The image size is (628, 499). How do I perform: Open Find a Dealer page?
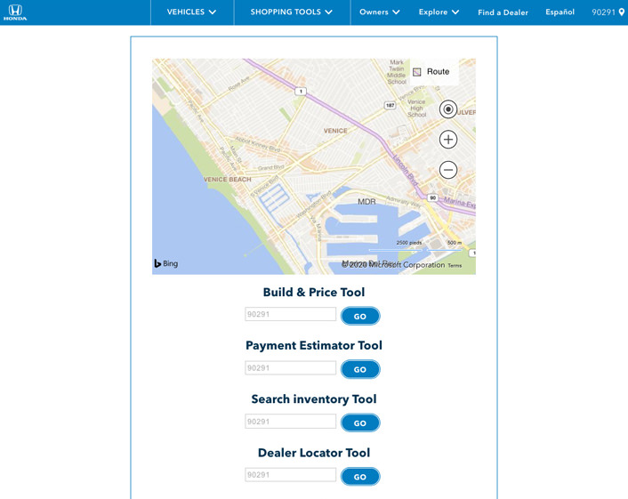tap(503, 12)
